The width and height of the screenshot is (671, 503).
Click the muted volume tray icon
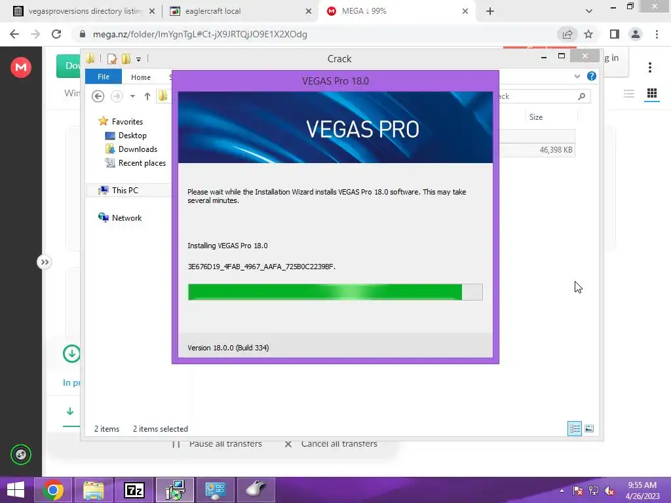coord(609,491)
